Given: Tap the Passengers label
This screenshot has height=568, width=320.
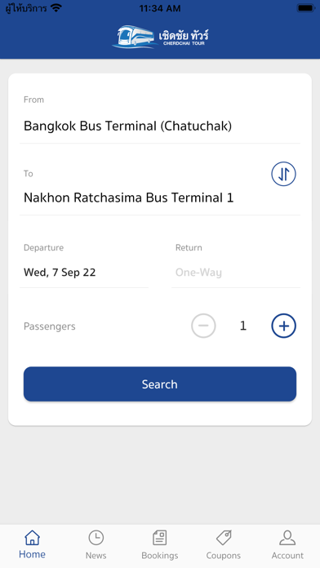Looking at the screenshot, I should (x=50, y=326).
